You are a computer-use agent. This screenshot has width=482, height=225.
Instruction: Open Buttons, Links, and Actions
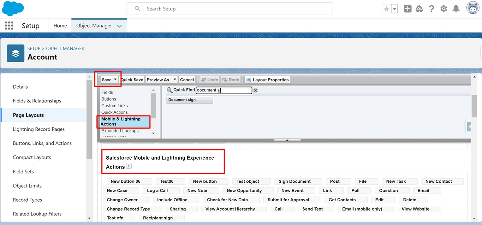coord(42,143)
